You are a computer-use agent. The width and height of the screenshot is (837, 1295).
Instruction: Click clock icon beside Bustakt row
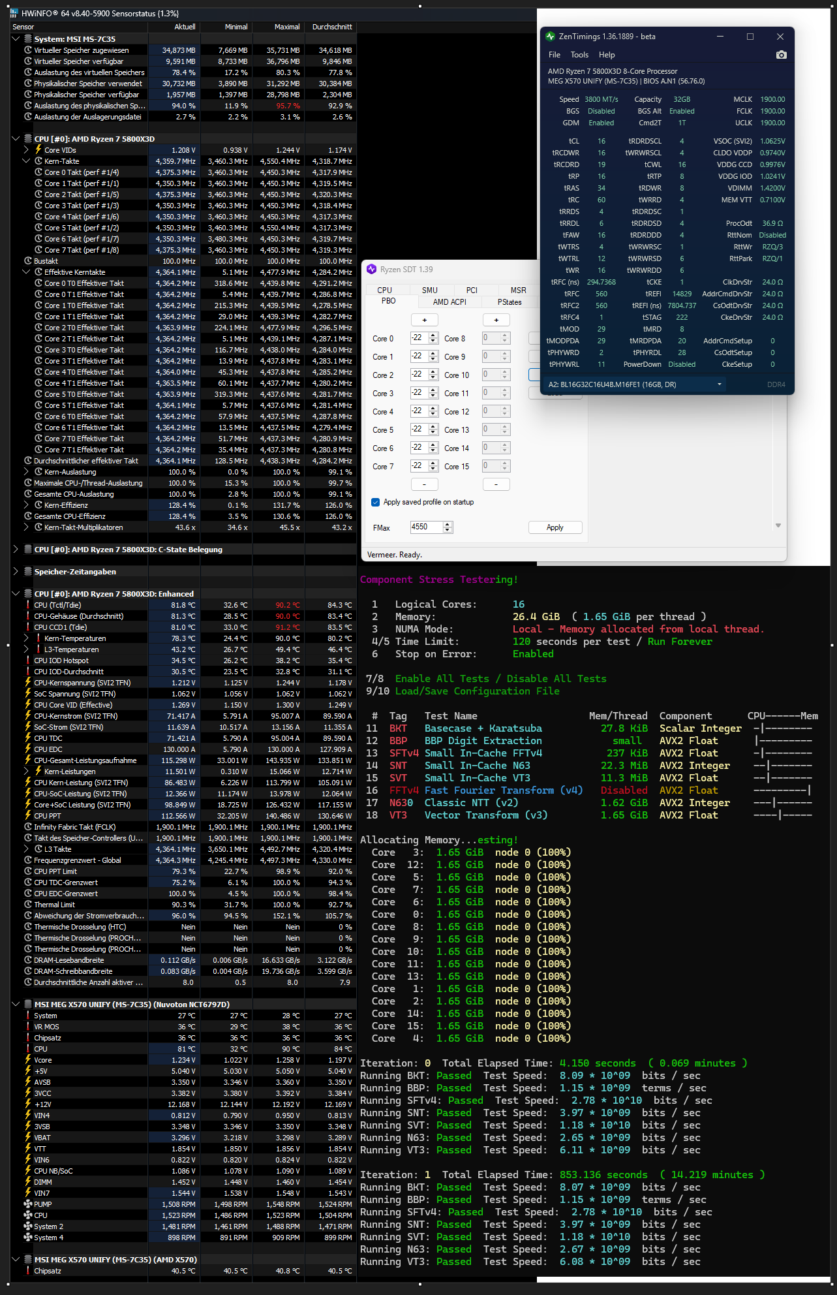tap(28, 260)
